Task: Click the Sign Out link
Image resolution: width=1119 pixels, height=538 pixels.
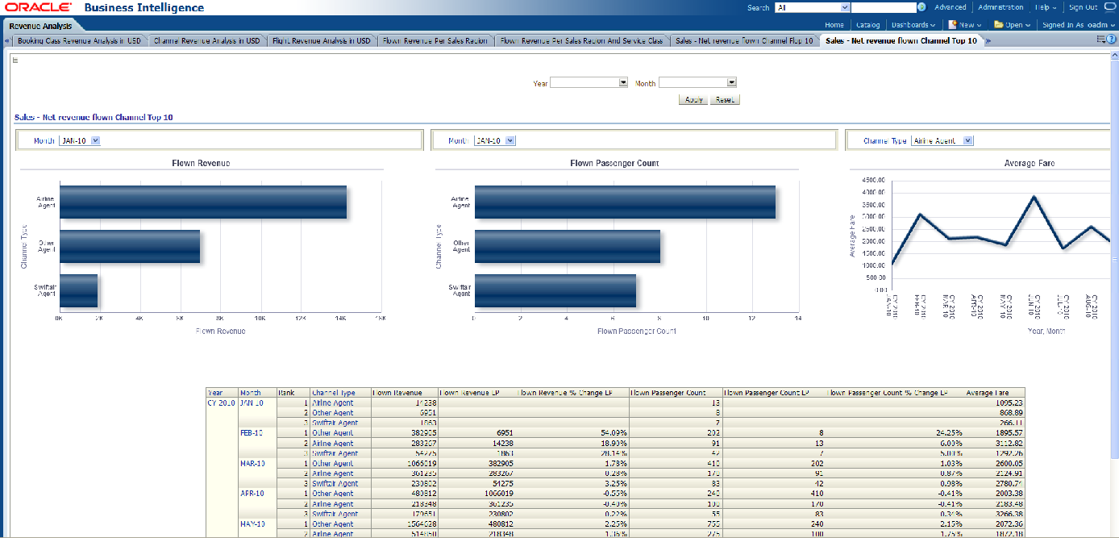Action: pyautogui.click(x=1083, y=7)
